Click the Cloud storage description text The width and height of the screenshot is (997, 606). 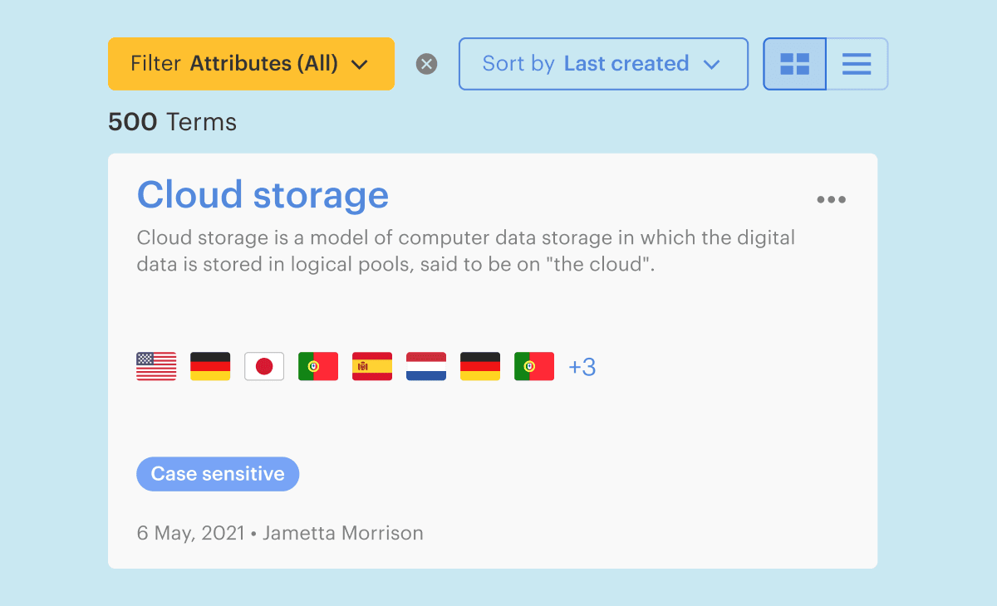[x=465, y=252]
